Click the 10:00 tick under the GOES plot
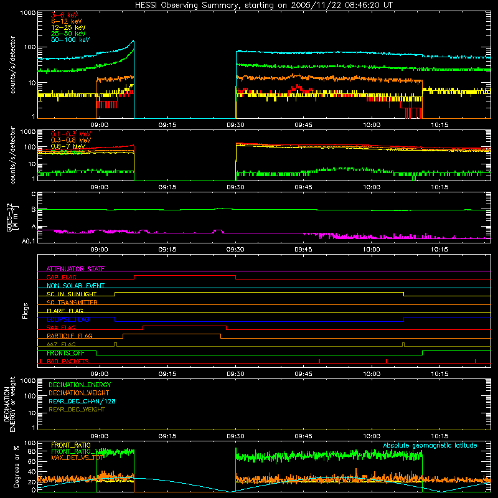Viewport: 498px width, 498px height. 371,250
